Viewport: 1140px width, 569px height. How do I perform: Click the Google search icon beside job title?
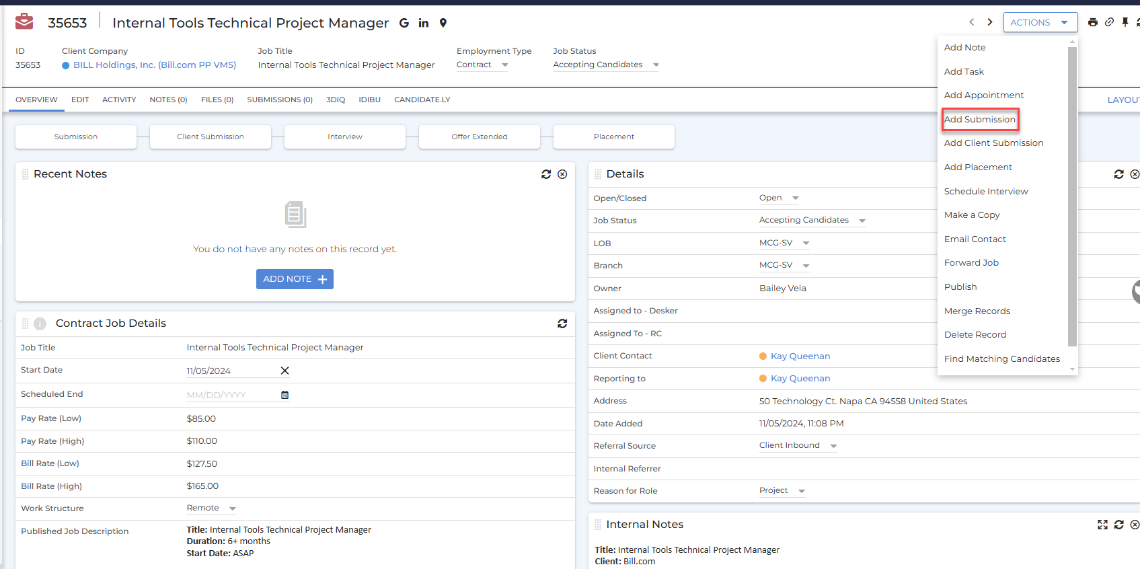point(404,23)
